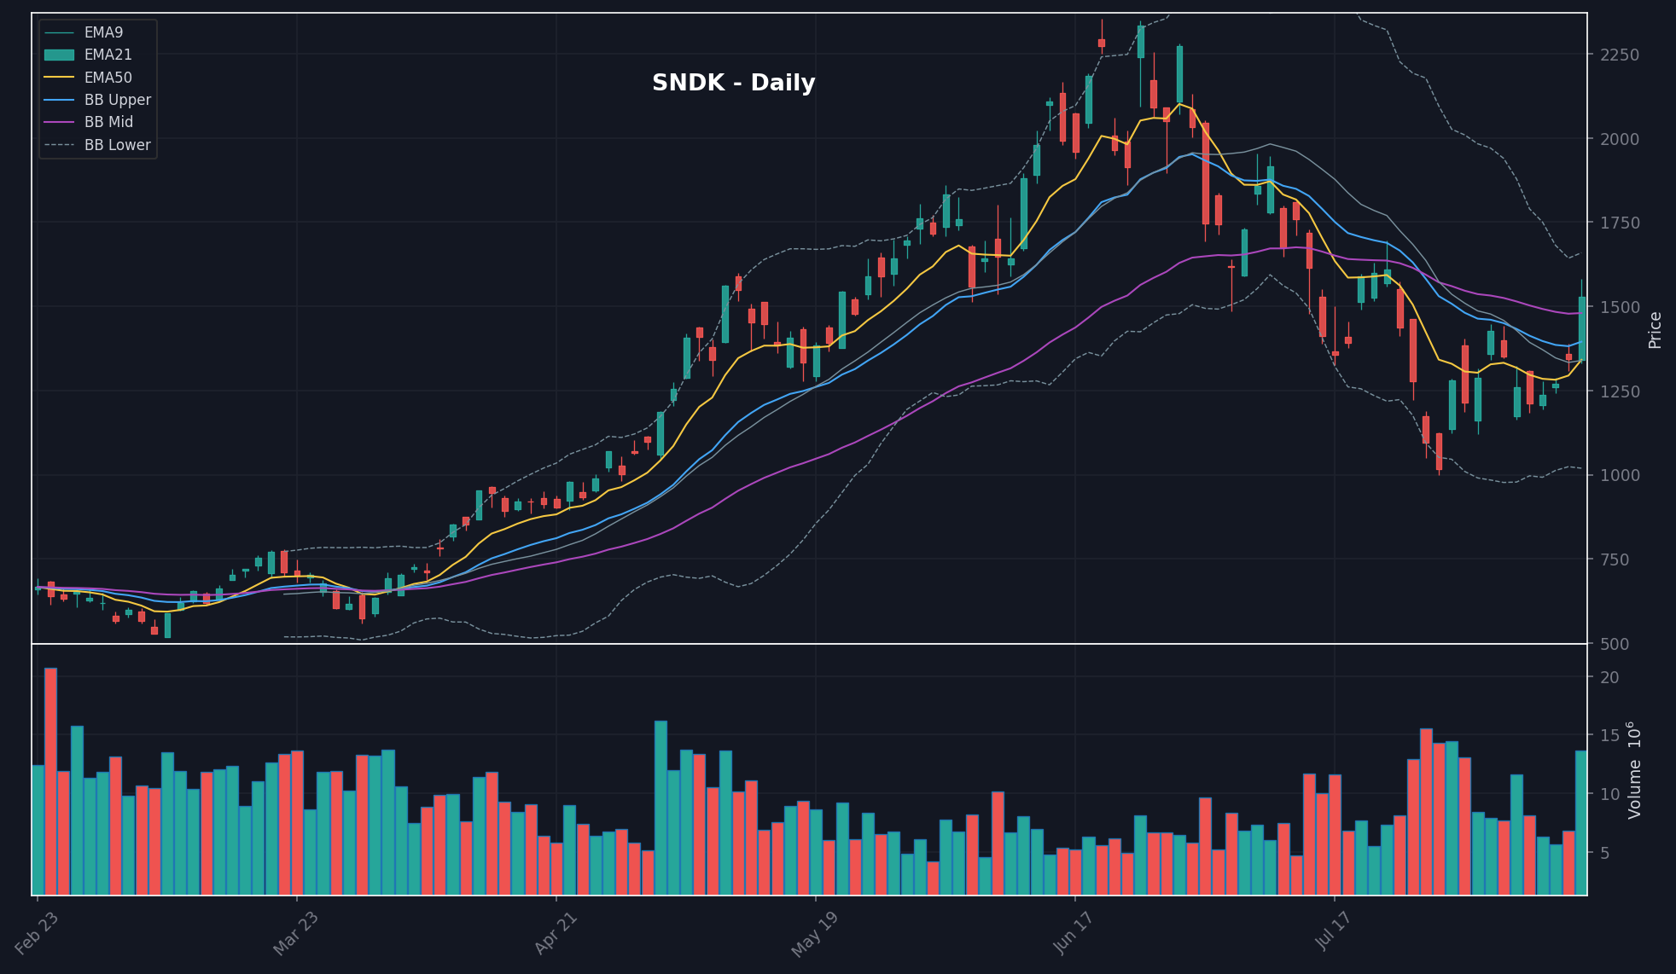Click the May 19 date label
The width and height of the screenshot is (1676, 974).
tap(816, 934)
